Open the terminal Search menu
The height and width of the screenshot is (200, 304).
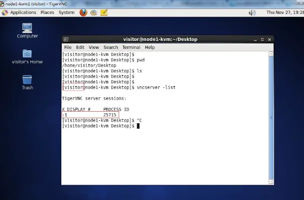[x=111, y=47]
